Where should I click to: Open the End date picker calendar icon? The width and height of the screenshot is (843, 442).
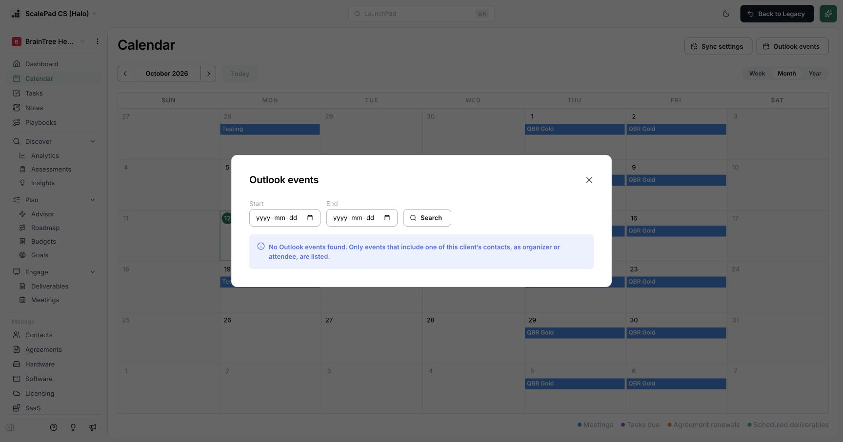coord(387,218)
